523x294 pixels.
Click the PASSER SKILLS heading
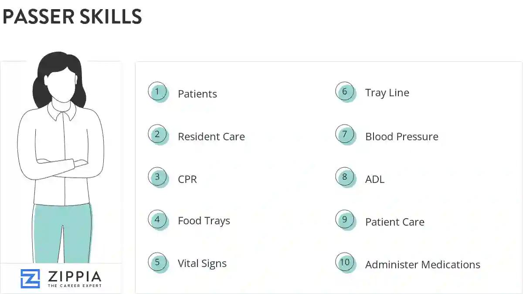click(72, 17)
